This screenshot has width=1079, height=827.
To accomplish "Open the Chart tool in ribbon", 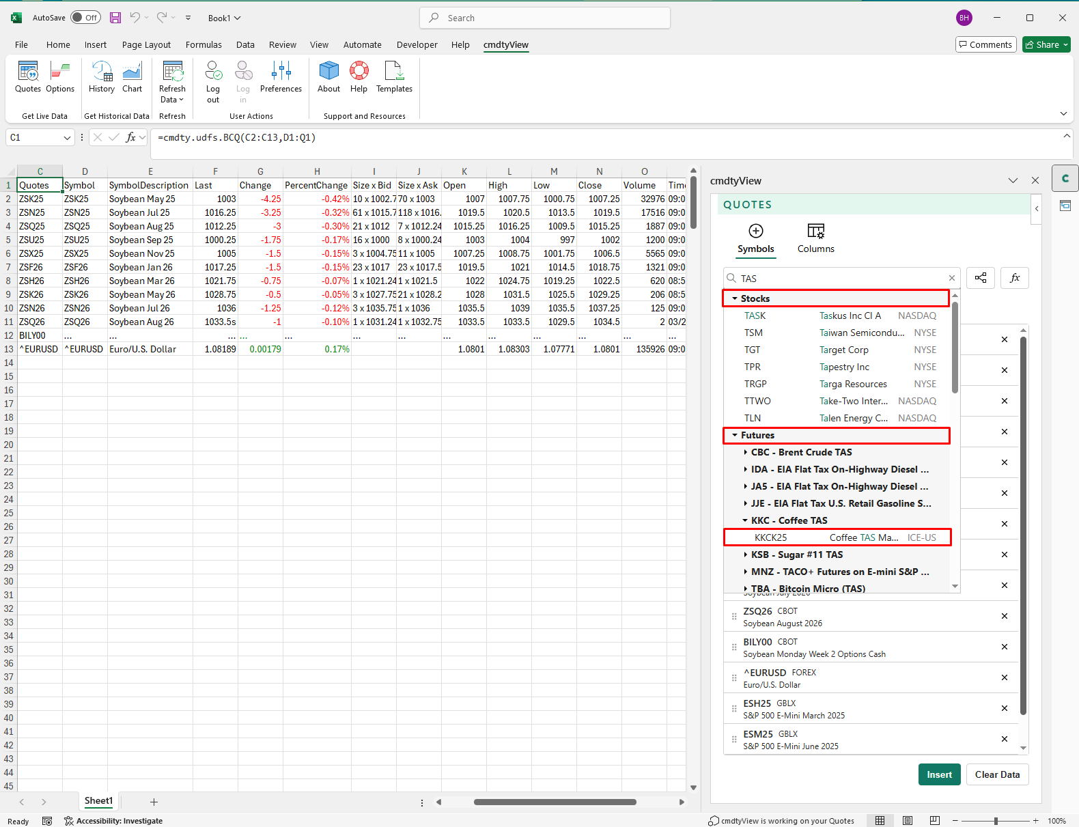I will point(132,76).
